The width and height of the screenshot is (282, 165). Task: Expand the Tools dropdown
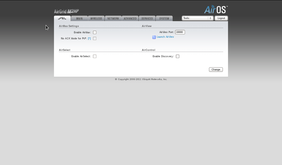point(197,18)
